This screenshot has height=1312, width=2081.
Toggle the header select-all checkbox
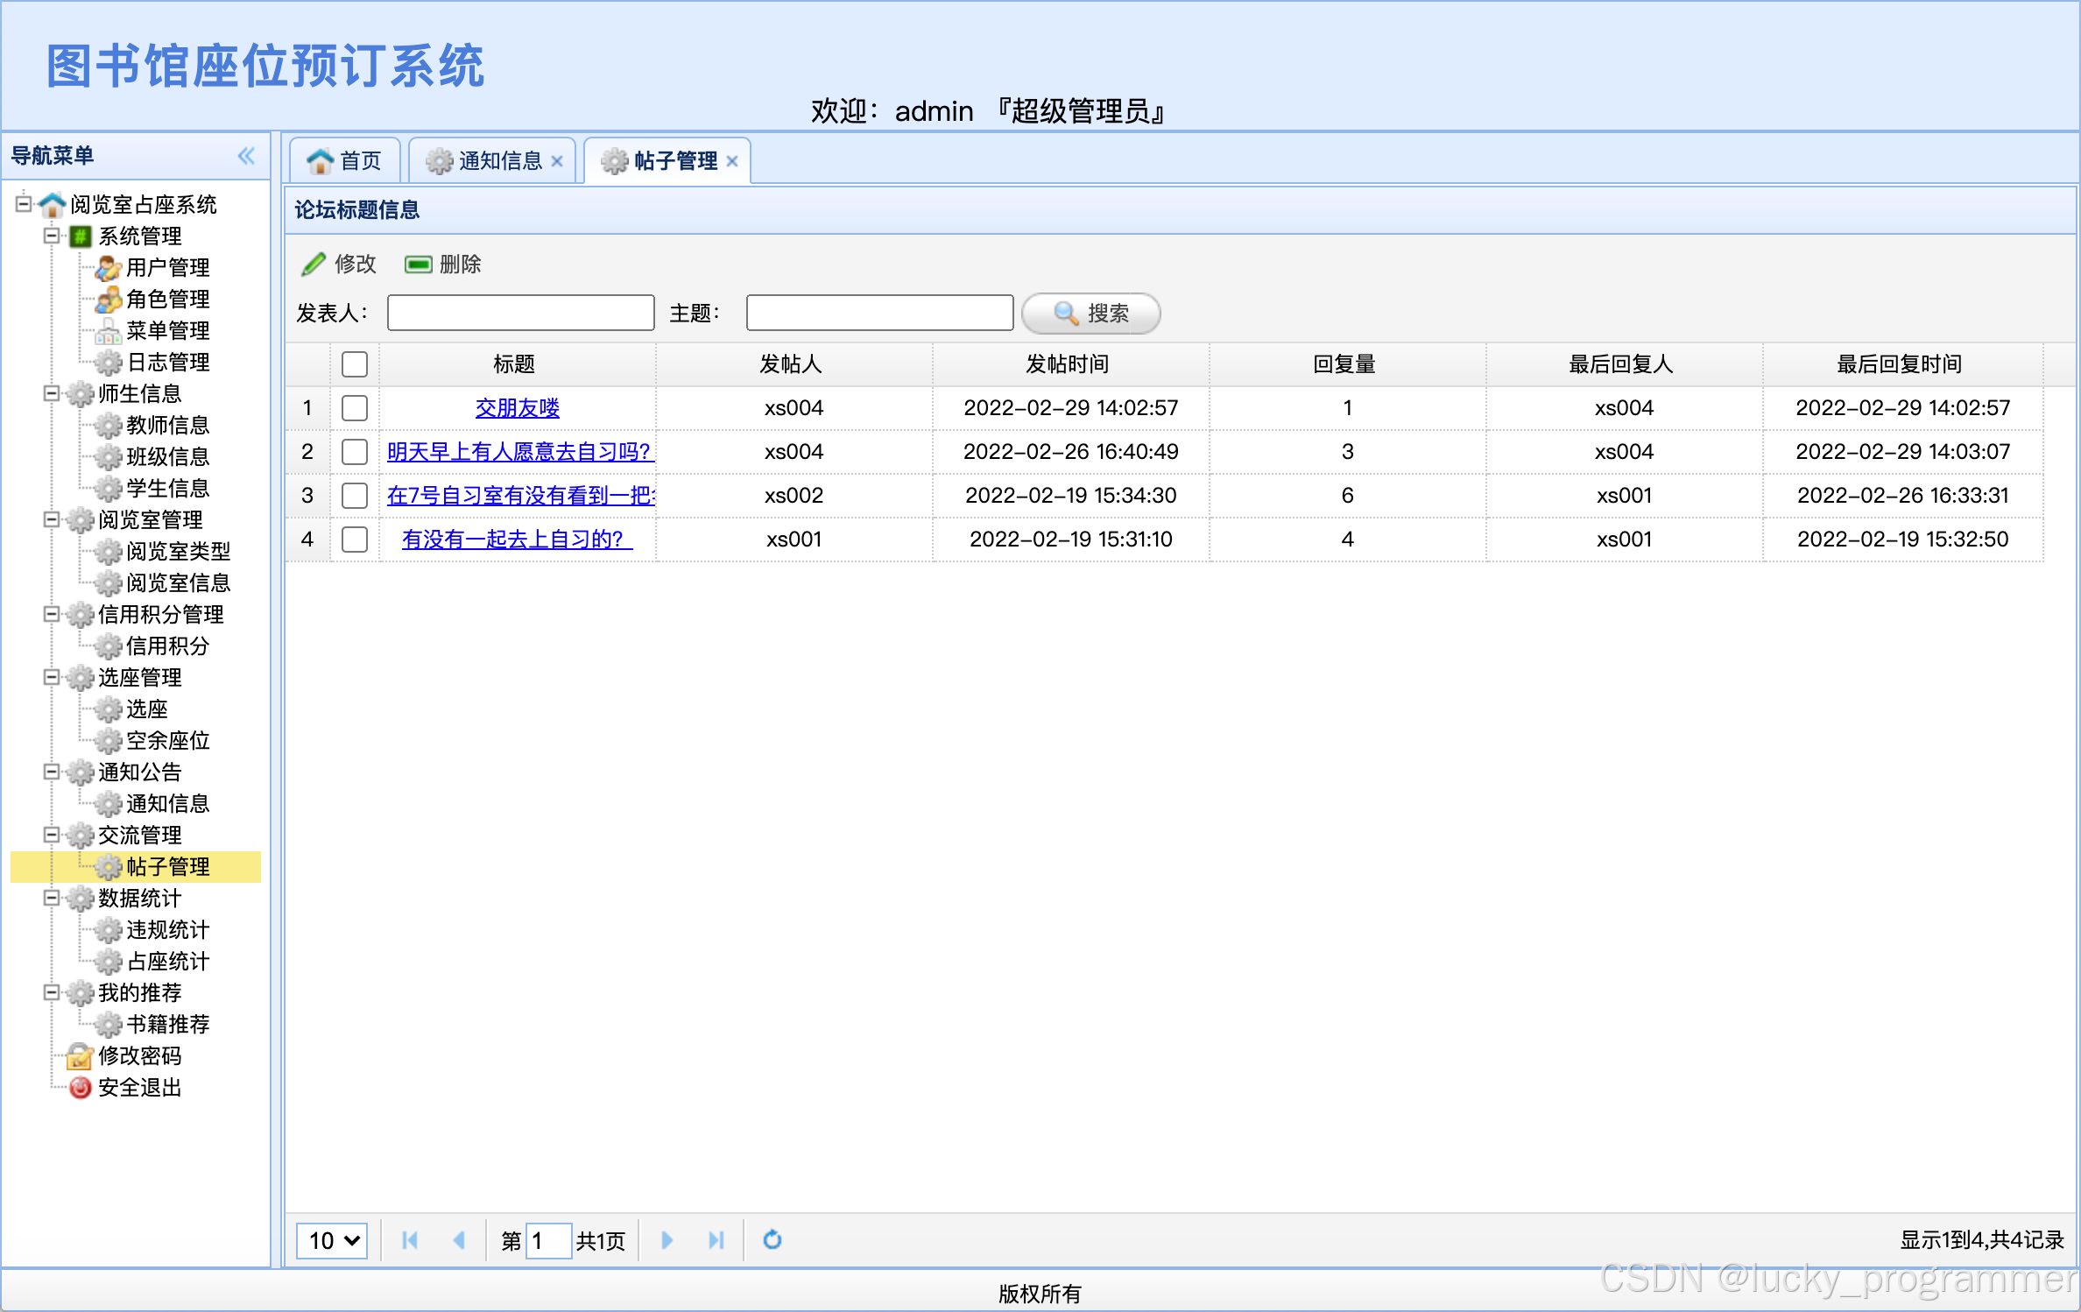point(355,363)
